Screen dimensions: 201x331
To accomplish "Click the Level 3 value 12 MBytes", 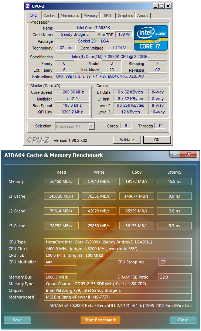I will coord(130,112).
